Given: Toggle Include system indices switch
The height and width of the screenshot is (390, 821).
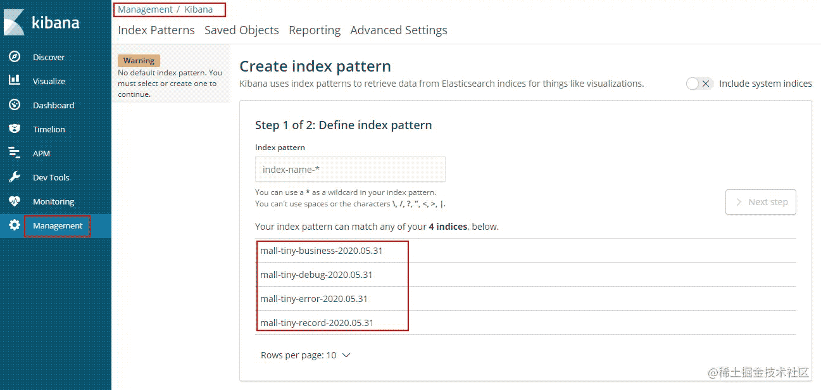Looking at the screenshot, I should [x=699, y=84].
